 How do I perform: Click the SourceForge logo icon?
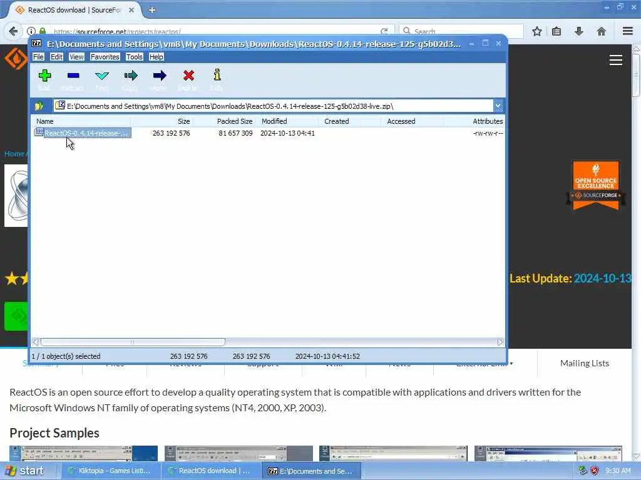click(x=16, y=58)
